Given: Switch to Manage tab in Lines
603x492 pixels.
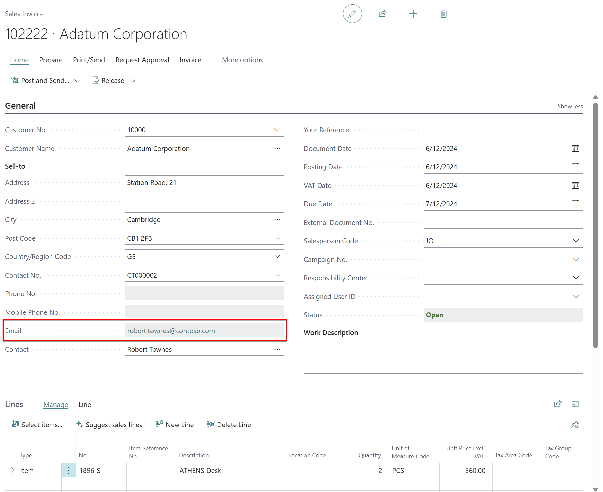Looking at the screenshot, I should coord(56,404).
